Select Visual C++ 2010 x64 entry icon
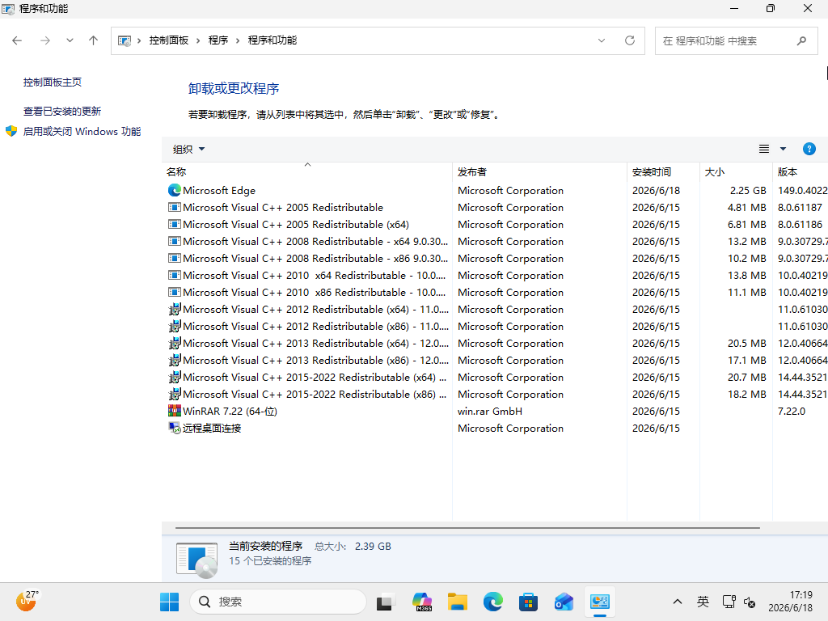Screen dimensions: 828x621 point(175,275)
